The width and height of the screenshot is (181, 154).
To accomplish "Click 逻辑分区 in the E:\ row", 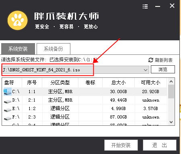I will (60, 108).
